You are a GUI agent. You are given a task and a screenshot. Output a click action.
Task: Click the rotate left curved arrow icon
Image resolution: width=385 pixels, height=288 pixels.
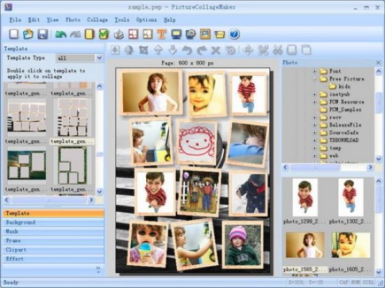click(187, 50)
